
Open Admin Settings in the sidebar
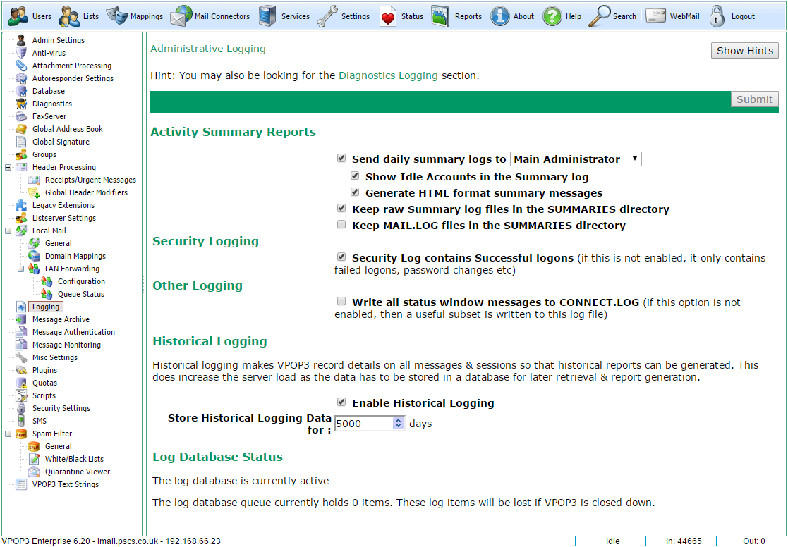pos(59,40)
